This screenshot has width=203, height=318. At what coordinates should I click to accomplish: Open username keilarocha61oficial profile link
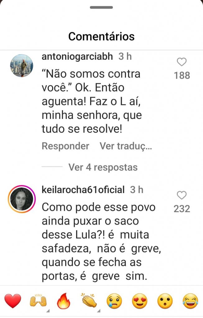point(83,190)
